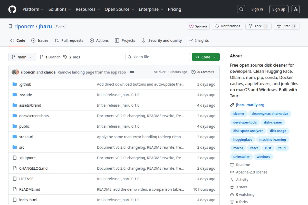
Task: Click the heart icon on Sponsor
Action: 191,26
